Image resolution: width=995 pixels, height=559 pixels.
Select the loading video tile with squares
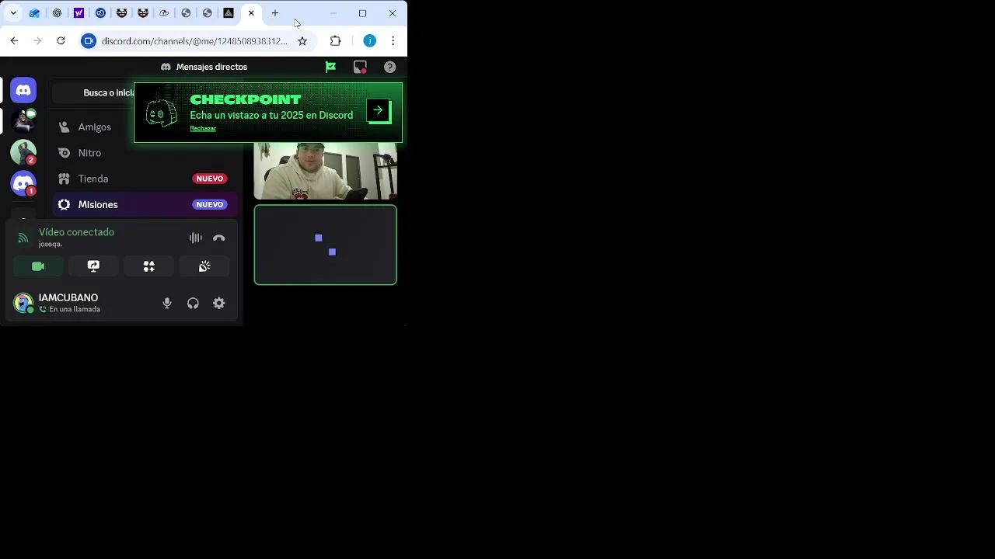326,245
